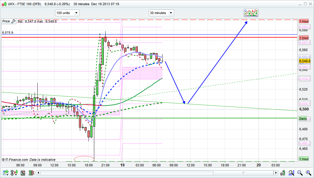Open the 30 minutes timeframe dropdown
The width and height of the screenshot is (314, 178).
(x=161, y=13)
